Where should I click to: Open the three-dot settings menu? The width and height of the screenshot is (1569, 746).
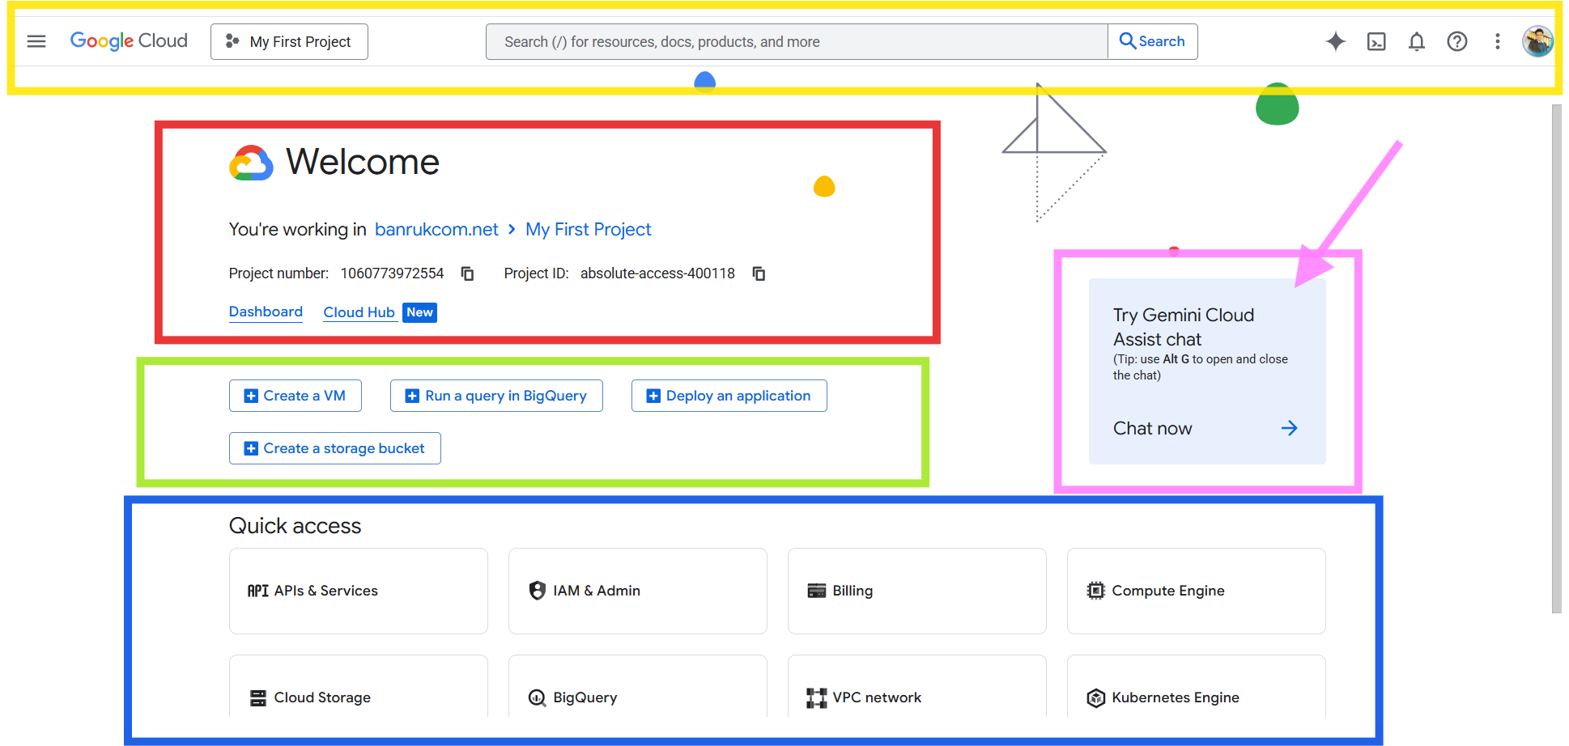pyautogui.click(x=1498, y=41)
